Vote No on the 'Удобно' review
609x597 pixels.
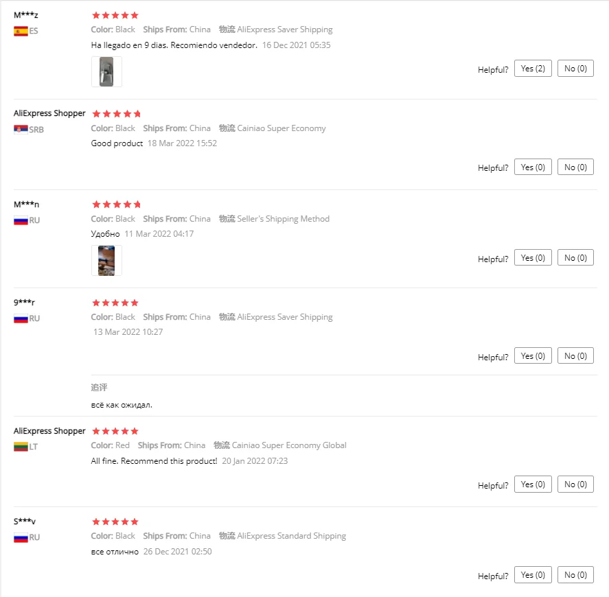click(x=575, y=258)
